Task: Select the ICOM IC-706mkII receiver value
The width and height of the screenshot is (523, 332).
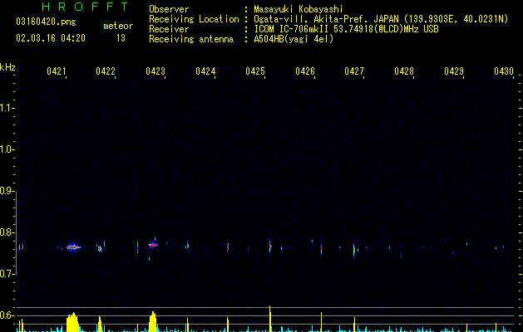Action: point(346,29)
